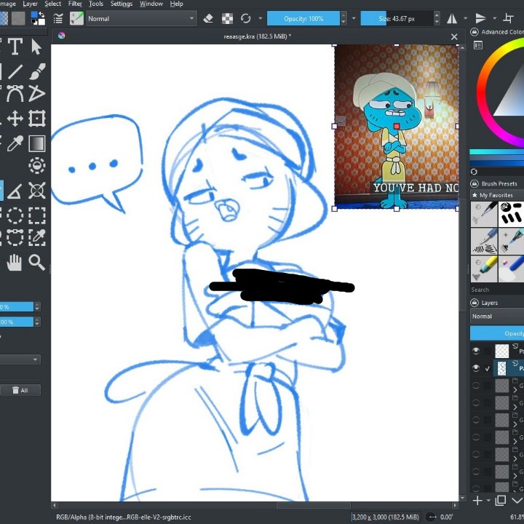524x524 pixels.
Task: Close the reaasge.kra document tab
Action: tap(454, 37)
